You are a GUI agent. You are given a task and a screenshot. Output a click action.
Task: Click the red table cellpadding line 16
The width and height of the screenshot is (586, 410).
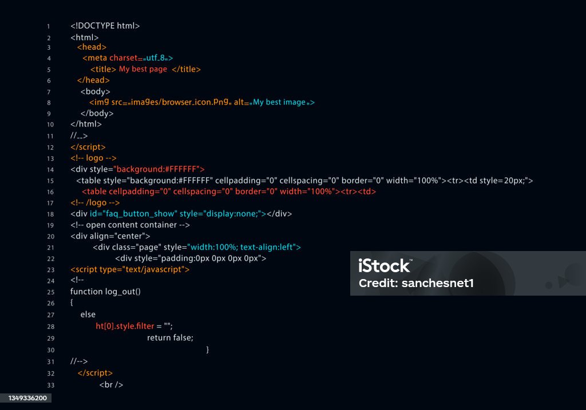point(229,192)
